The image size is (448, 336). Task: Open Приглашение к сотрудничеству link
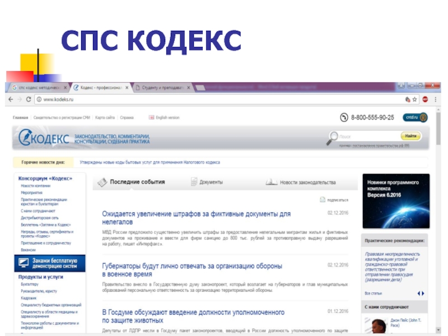point(46,243)
